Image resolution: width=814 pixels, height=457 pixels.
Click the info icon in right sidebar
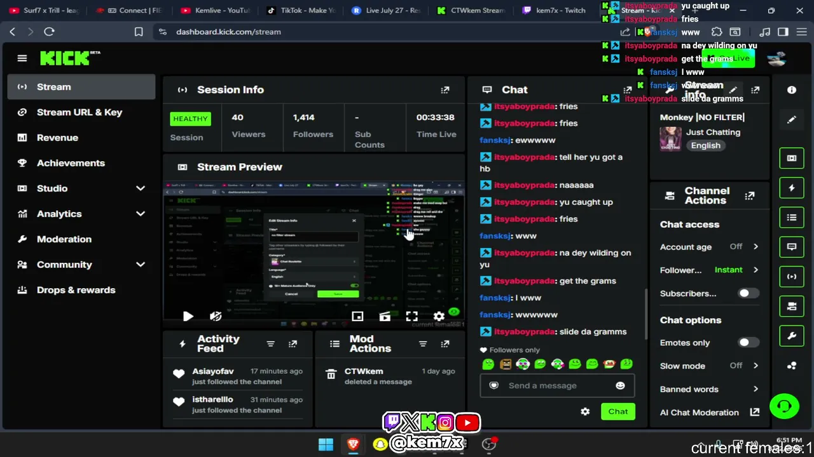(792, 90)
